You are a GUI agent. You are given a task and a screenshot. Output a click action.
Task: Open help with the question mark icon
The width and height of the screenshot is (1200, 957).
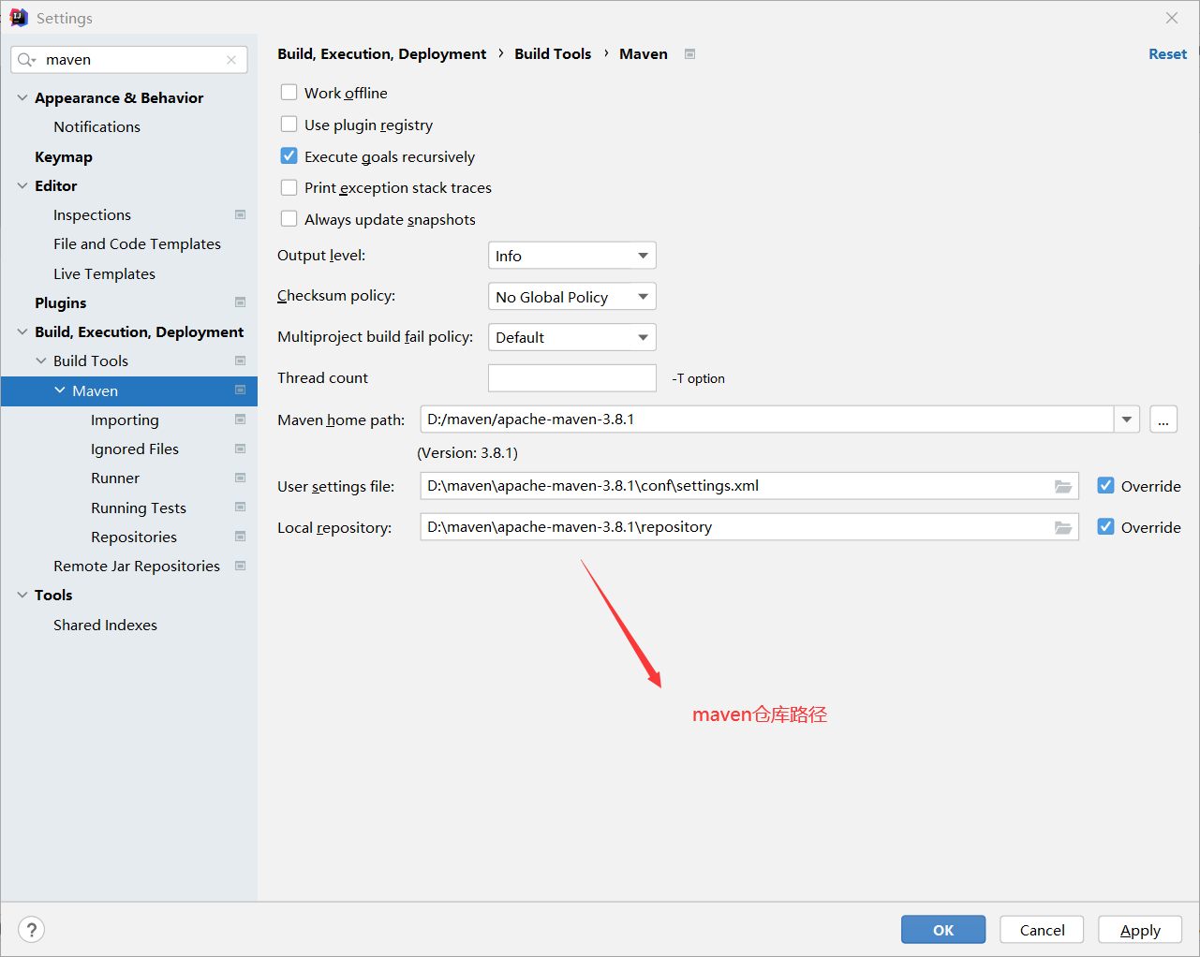32,930
